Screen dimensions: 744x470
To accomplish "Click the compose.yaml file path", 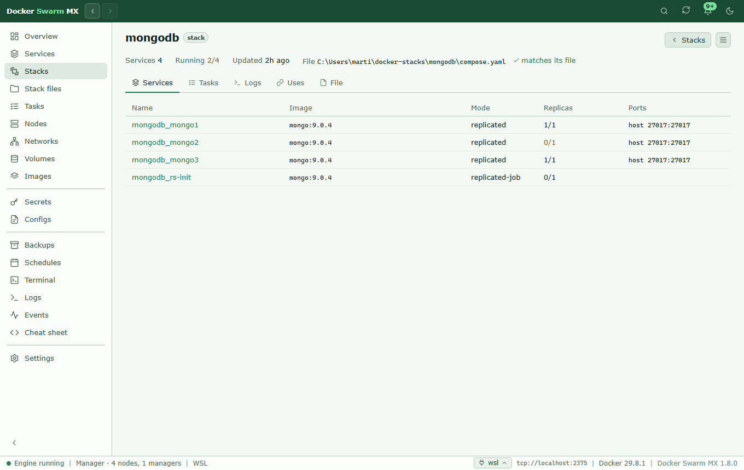I will [x=411, y=62].
